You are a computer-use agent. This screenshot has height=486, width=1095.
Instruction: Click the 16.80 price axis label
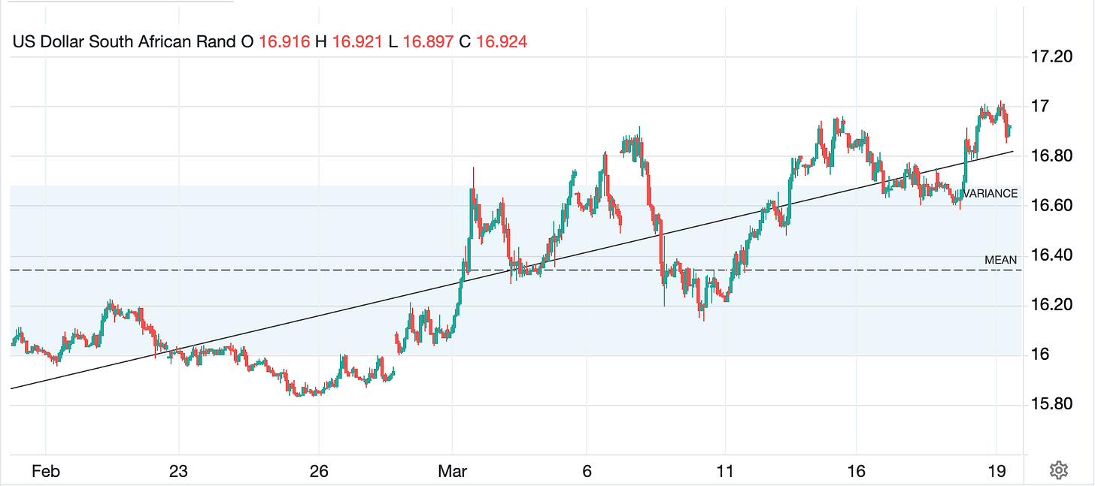click(1052, 156)
